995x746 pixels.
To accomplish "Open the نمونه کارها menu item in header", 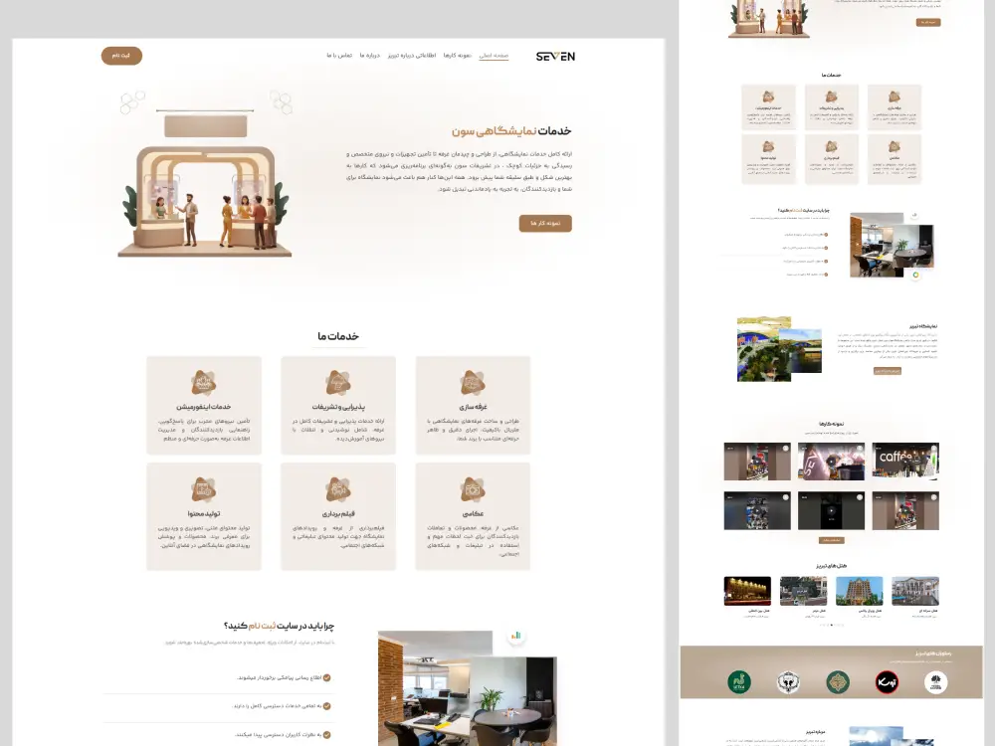I will point(455,56).
